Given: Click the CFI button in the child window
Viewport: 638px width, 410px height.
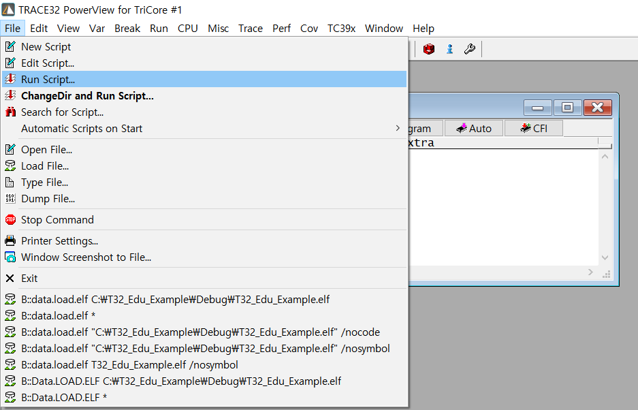Looking at the screenshot, I should click(533, 128).
